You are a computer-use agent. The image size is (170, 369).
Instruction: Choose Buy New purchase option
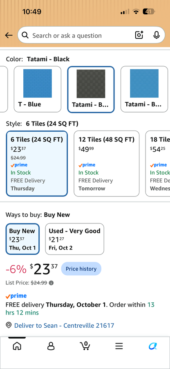click(x=22, y=239)
